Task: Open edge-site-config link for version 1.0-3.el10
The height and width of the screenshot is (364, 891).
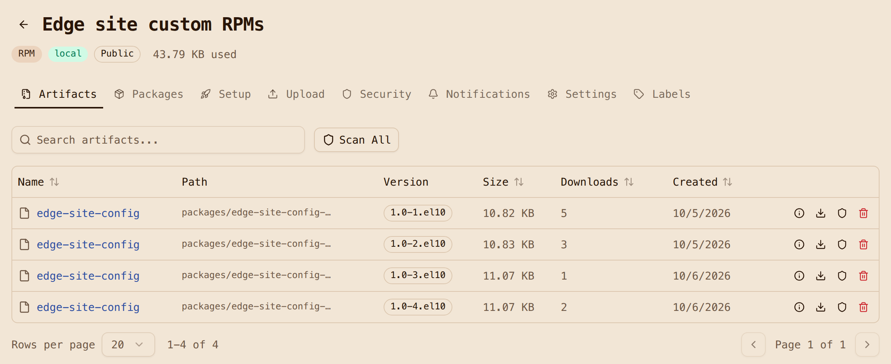Action: tap(88, 276)
